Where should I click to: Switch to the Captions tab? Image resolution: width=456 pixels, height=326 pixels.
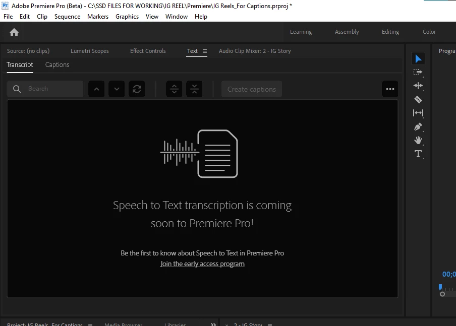[x=58, y=65]
